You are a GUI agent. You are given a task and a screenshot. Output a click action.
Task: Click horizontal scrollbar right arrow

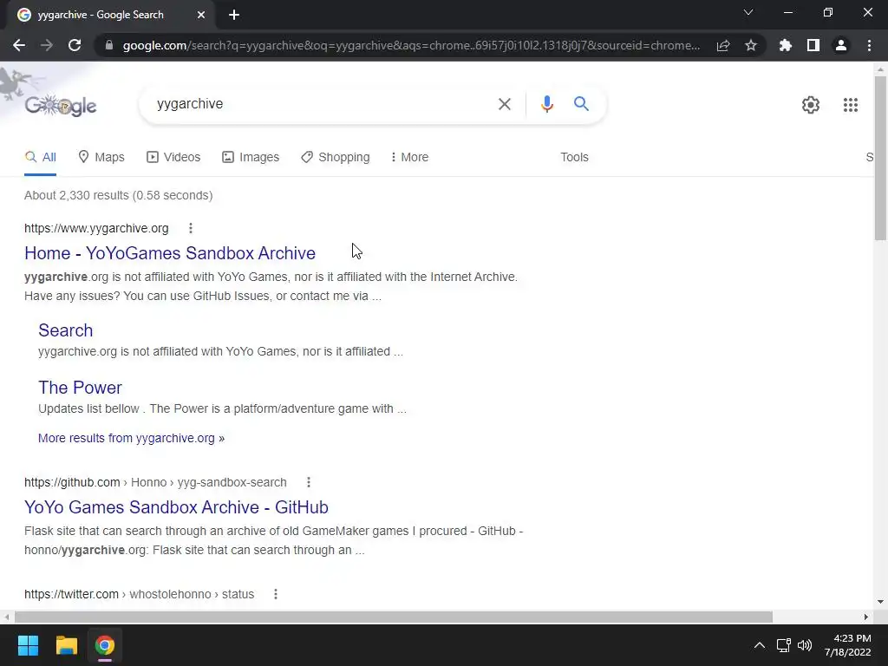[x=866, y=617]
